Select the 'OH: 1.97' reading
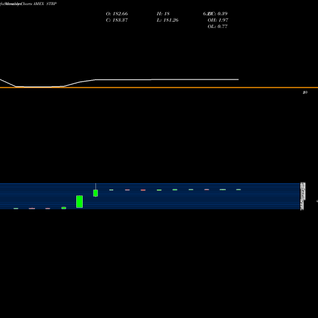 pos(218,20)
